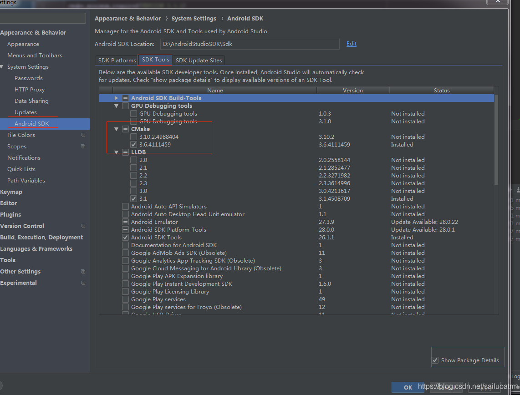This screenshot has width=520, height=395.
Task: Collapse the LLDB group
Action: pyautogui.click(x=117, y=152)
